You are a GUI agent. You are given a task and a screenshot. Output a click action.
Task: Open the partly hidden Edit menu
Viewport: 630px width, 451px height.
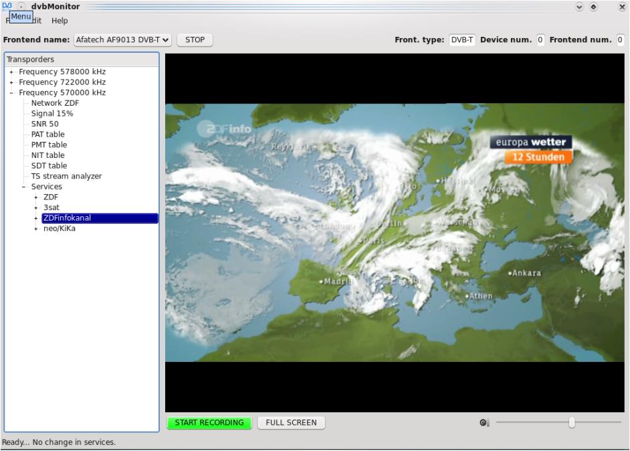click(37, 21)
